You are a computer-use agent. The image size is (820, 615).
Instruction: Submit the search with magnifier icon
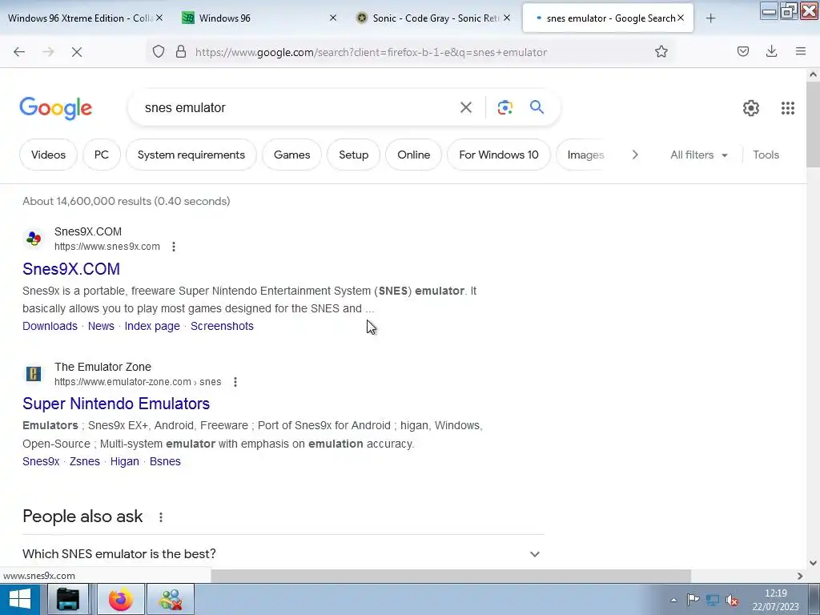537,107
